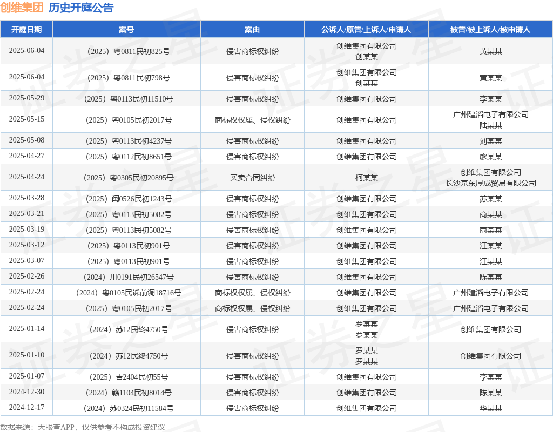Select the 开庭日期 column header
Viewport: 553px width, 432px height.
[x=26, y=30]
